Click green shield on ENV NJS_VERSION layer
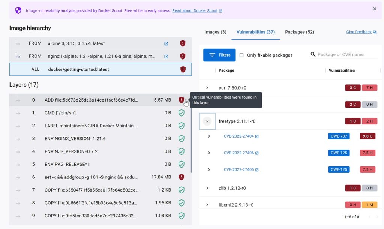 pos(181,151)
